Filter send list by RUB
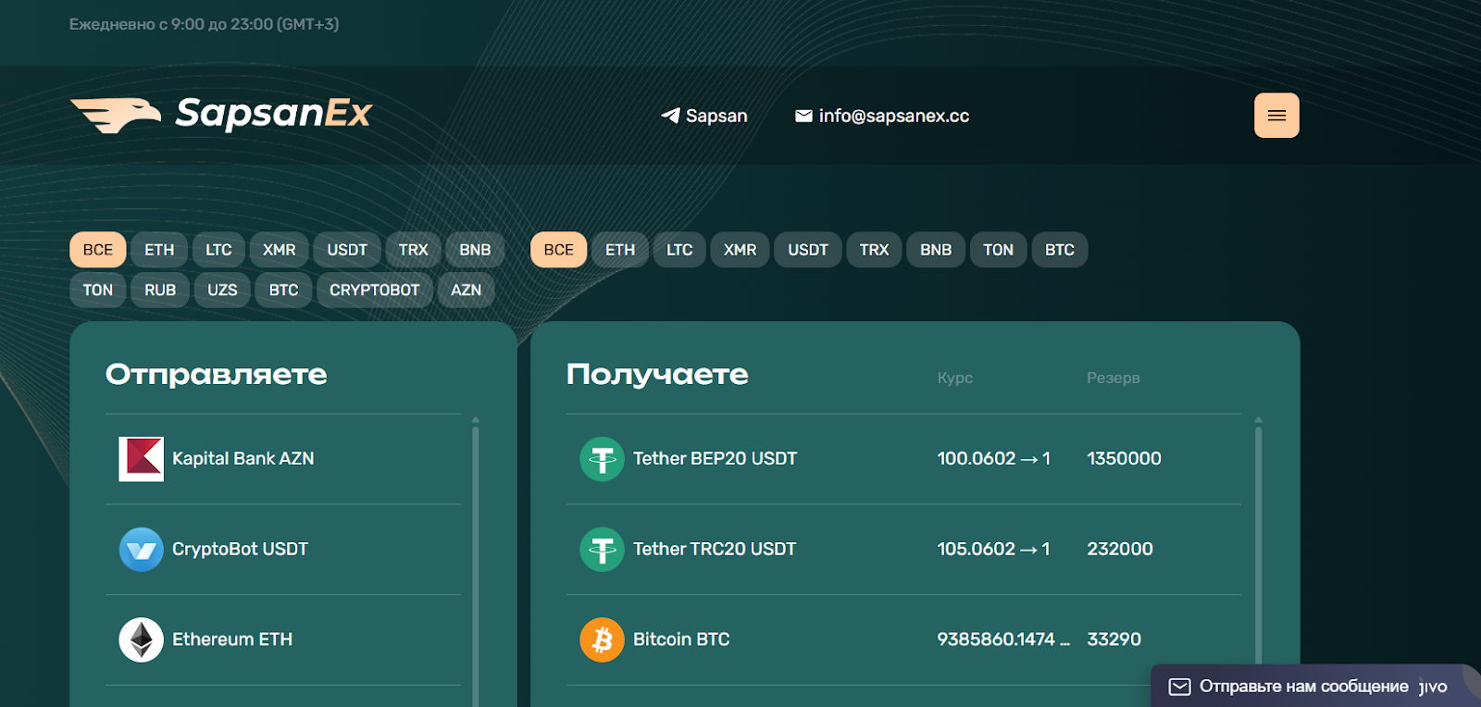This screenshot has height=707, width=1481. tap(160, 290)
